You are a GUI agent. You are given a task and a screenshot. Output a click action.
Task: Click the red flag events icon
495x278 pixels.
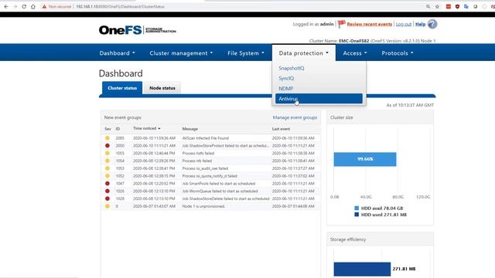tap(341, 24)
